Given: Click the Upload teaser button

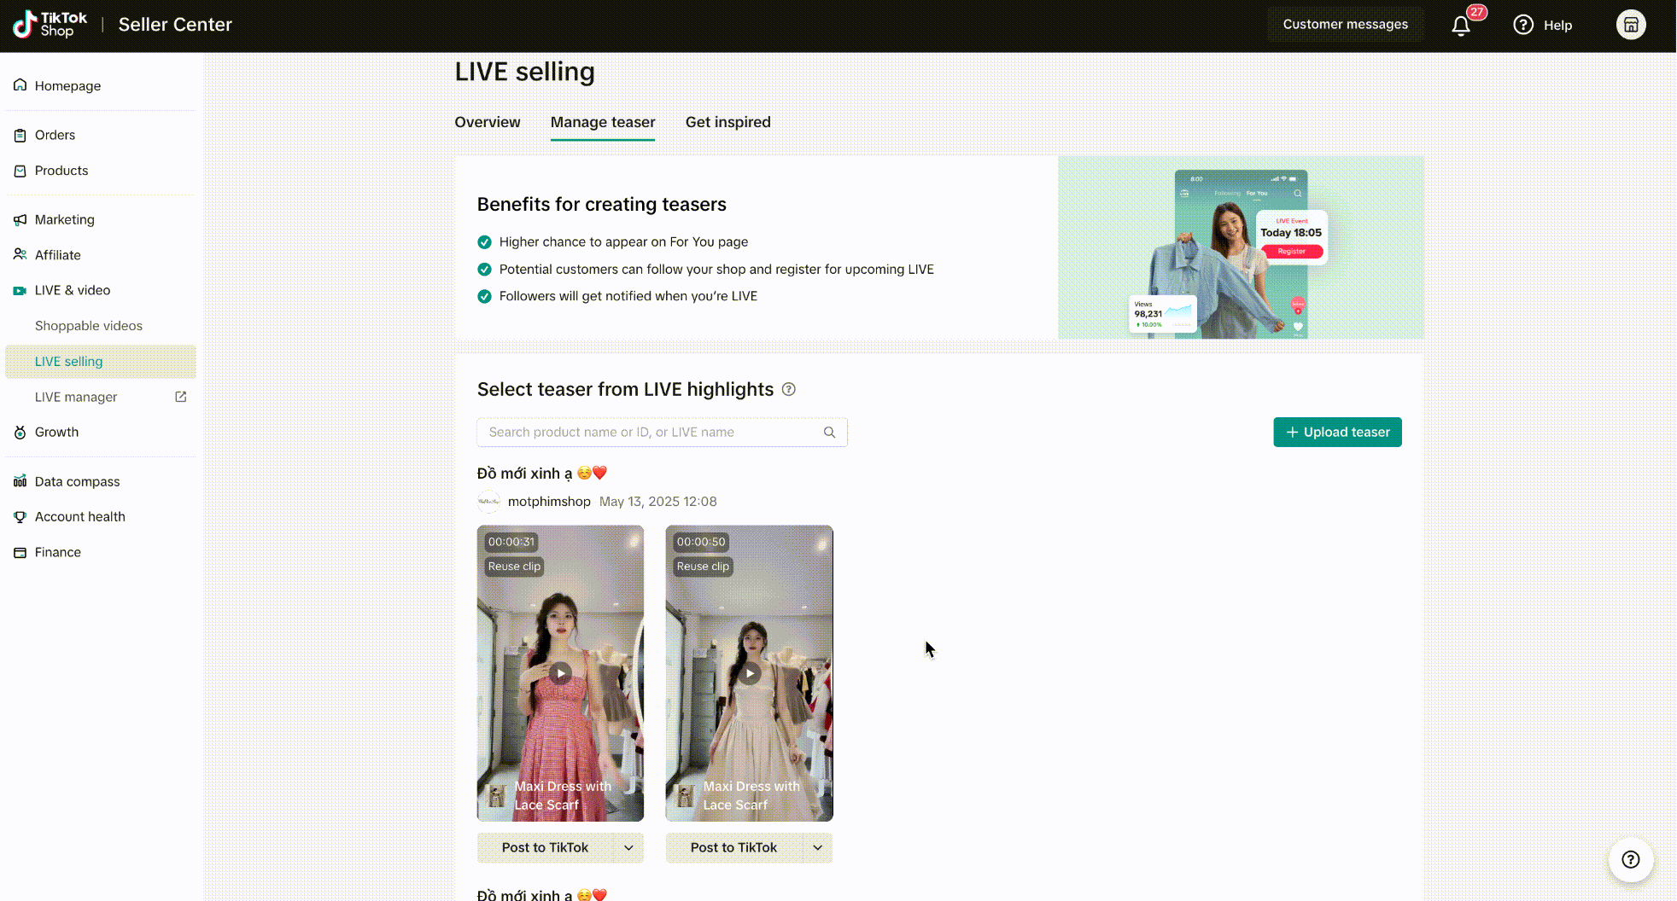Looking at the screenshot, I should coord(1337,432).
